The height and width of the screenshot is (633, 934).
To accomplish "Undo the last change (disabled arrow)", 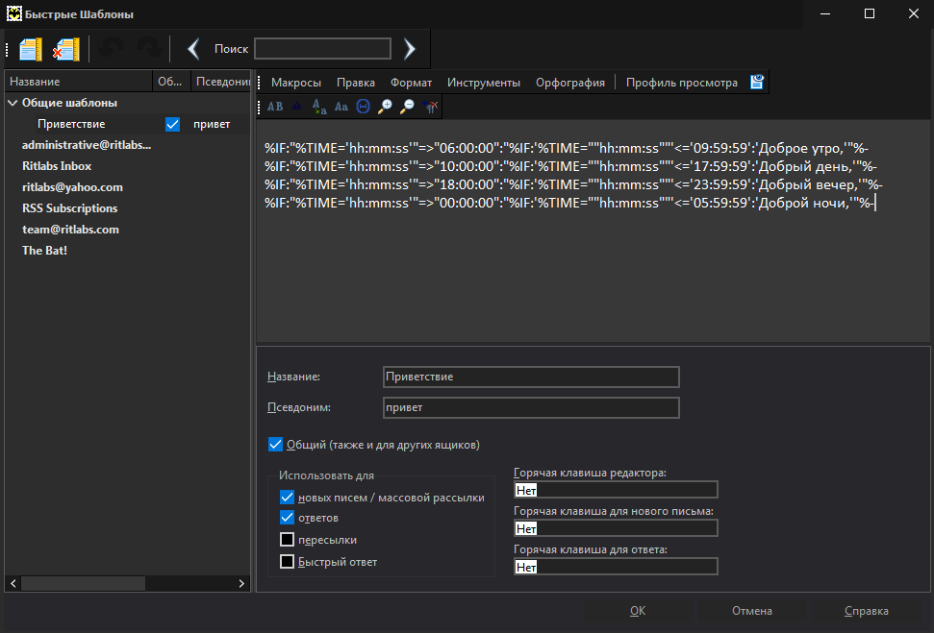I will (111, 48).
